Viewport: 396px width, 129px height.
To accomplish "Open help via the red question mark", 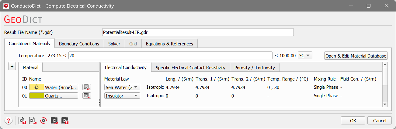I will coord(8,121).
